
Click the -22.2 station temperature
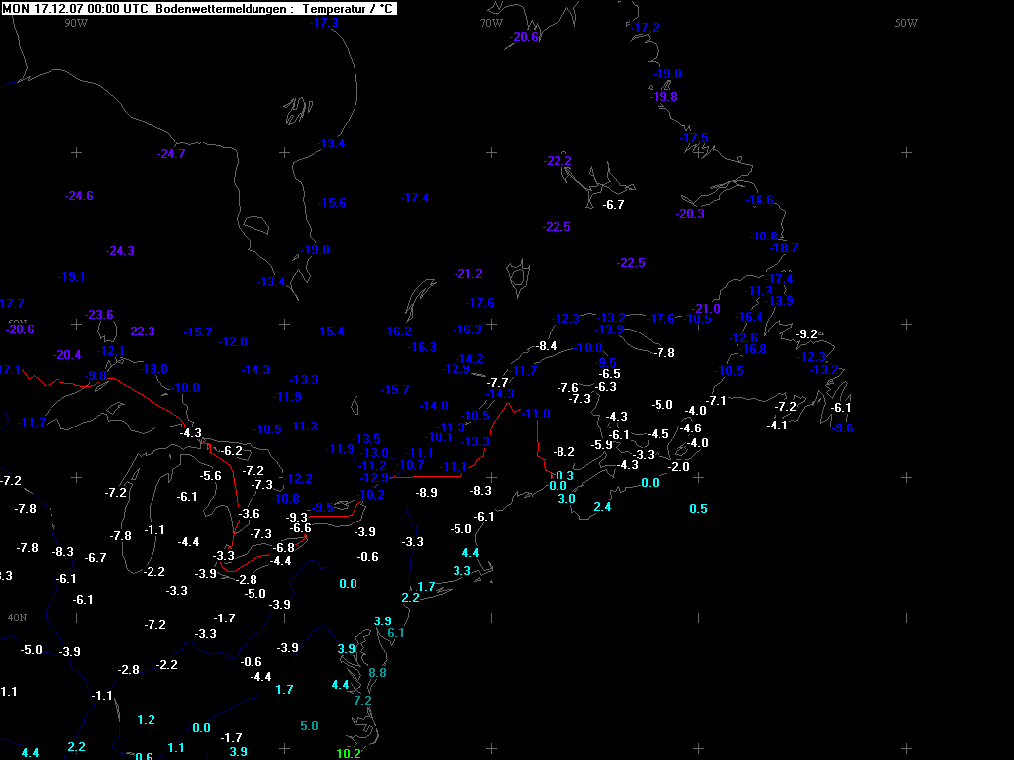[558, 161]
